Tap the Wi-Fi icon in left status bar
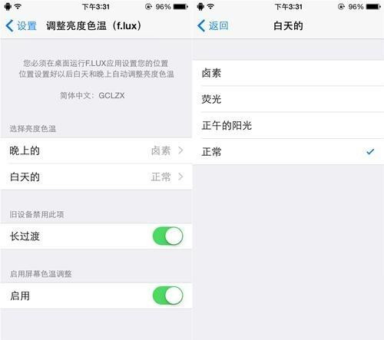The height and width of the screenshot is (340, 384). click(18, 7)
